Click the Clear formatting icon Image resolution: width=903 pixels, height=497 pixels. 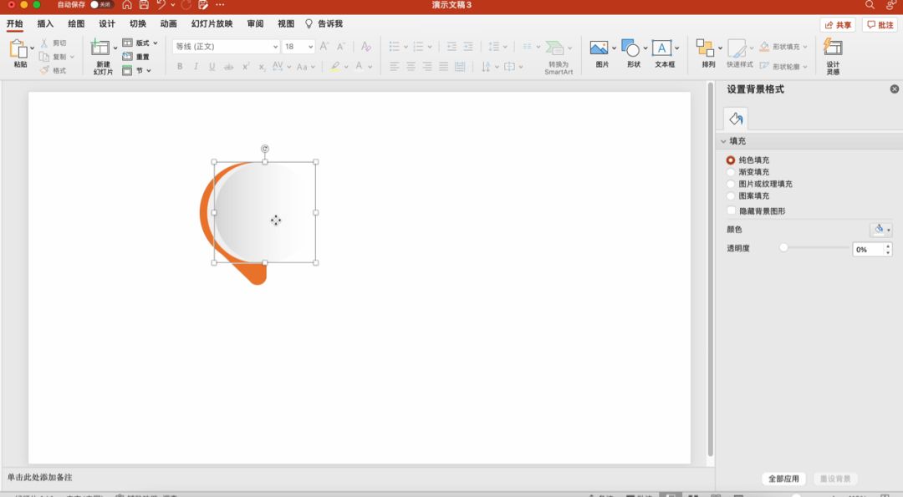[365, 46]
